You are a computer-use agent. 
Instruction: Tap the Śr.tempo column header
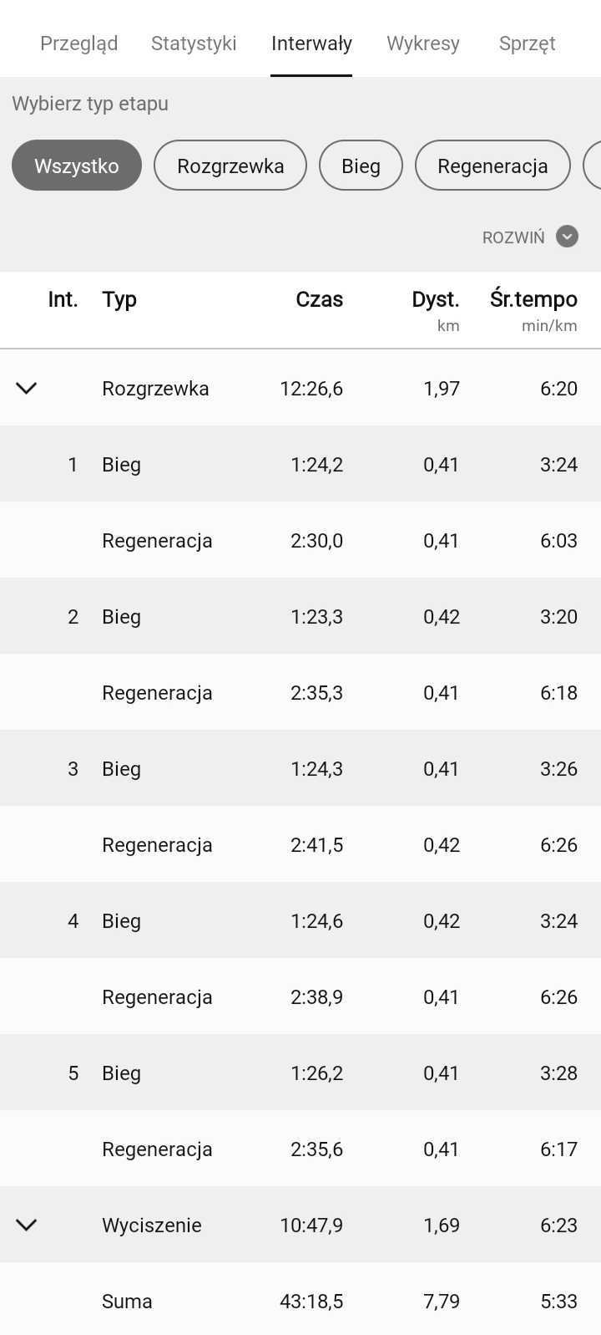tap(533, 299)
